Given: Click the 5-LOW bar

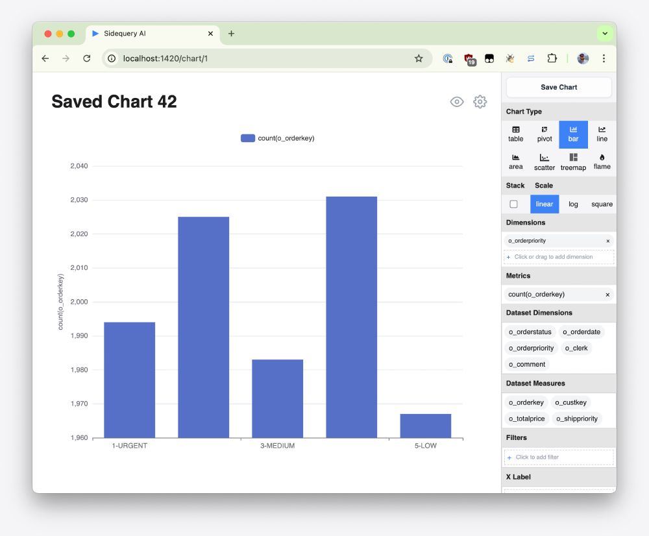Looking at the screenshot, I should pos(426,426).
